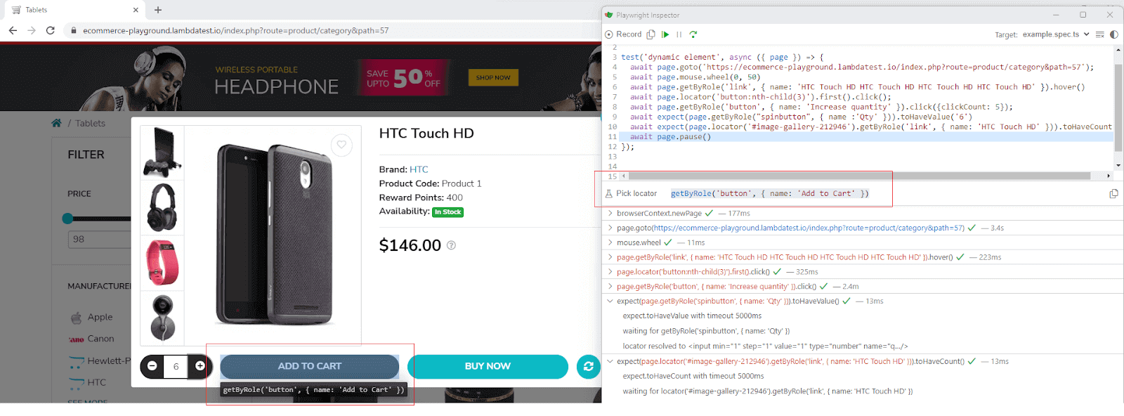Viewport: 1124px width, 416px height.
Task: Resume test execution with the green play icon
Action: pos(665,34)
